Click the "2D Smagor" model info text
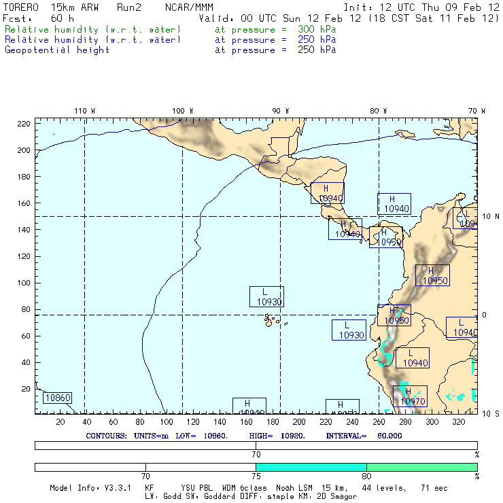The height and width of the screenshot is (503, 503). 337,497
